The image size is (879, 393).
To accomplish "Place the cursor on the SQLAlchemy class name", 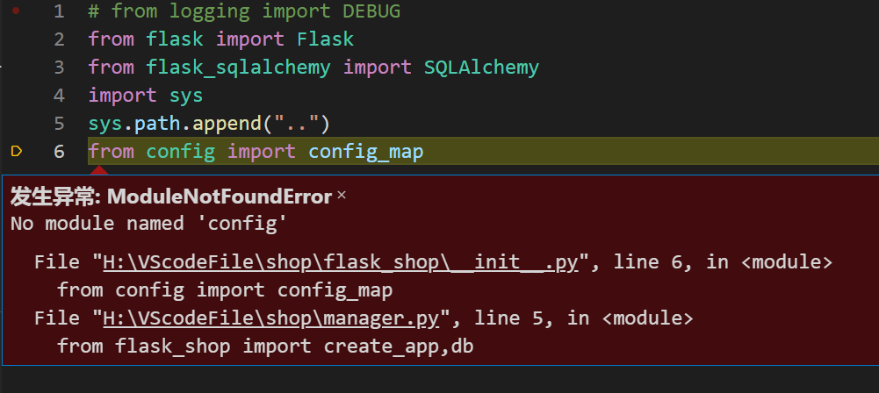I will (x=481, y=68).
